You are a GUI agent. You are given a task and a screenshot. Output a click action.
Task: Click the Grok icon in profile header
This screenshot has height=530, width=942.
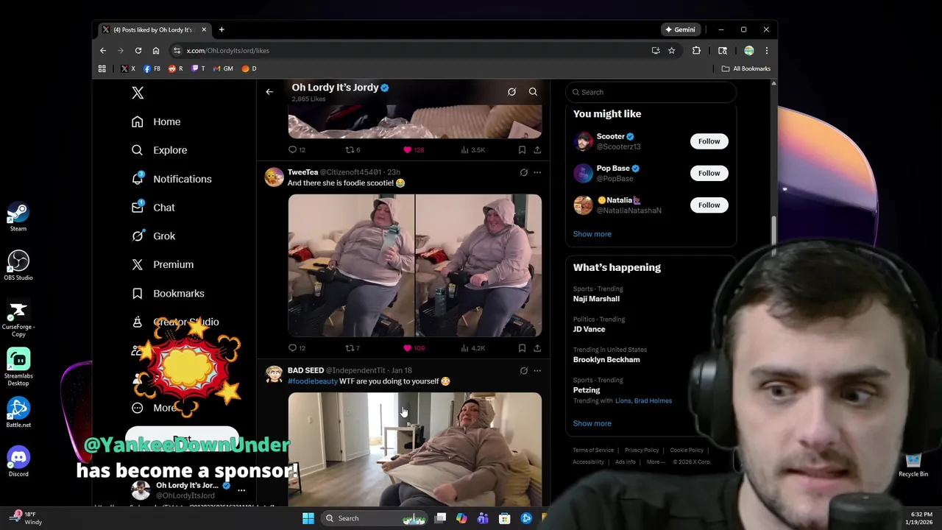[511, 92]
